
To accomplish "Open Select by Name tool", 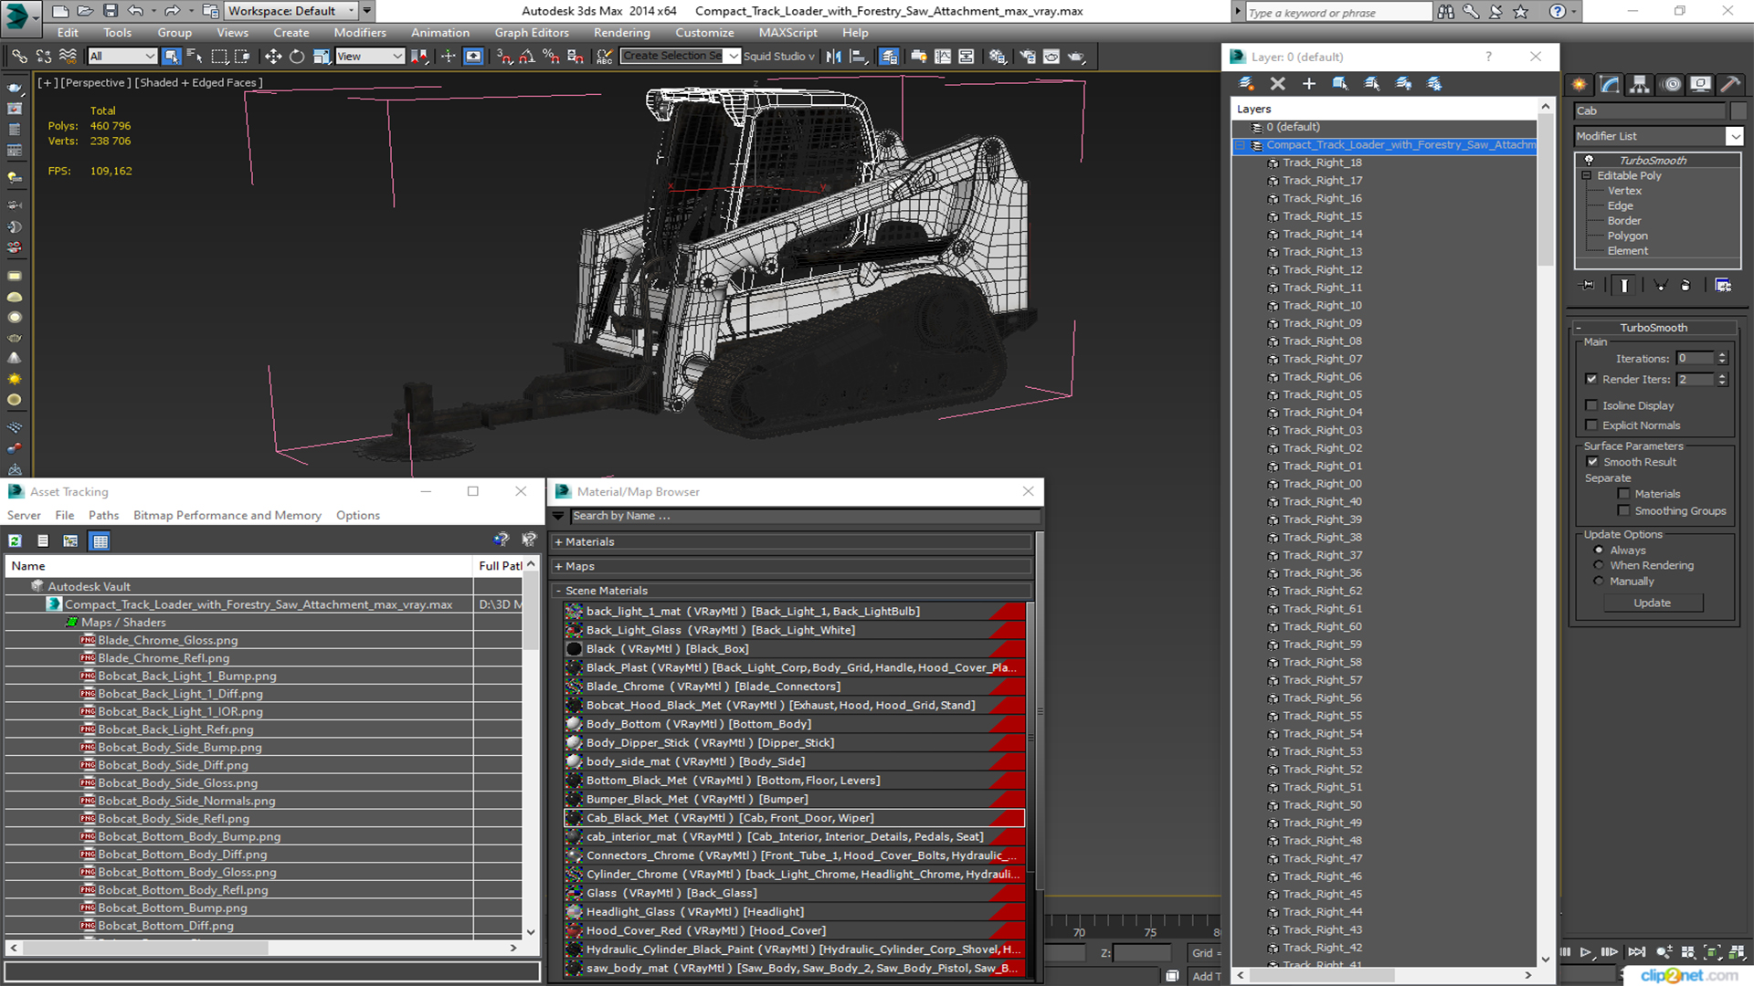I will (x=195, y=57).
